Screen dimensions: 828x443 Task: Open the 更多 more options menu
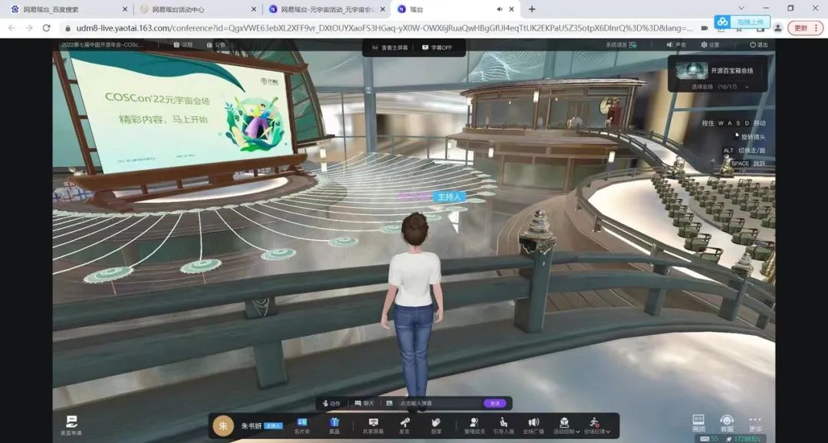coord(755,424)
